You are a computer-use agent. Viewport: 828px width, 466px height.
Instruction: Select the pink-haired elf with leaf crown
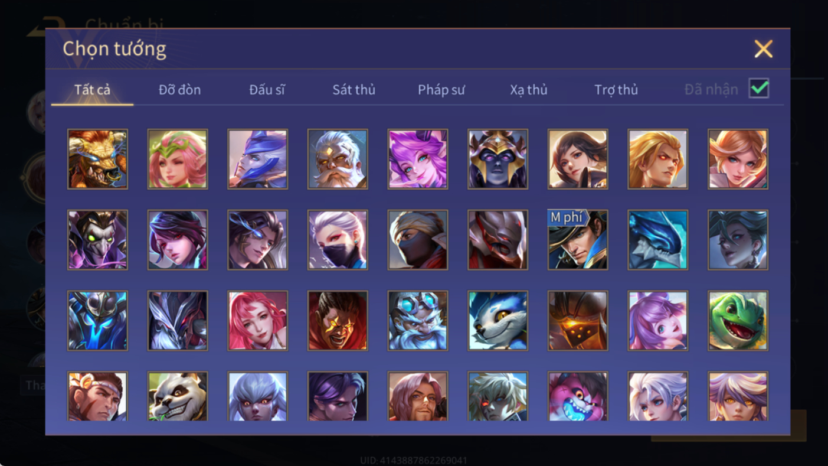[x=178, y=159]
